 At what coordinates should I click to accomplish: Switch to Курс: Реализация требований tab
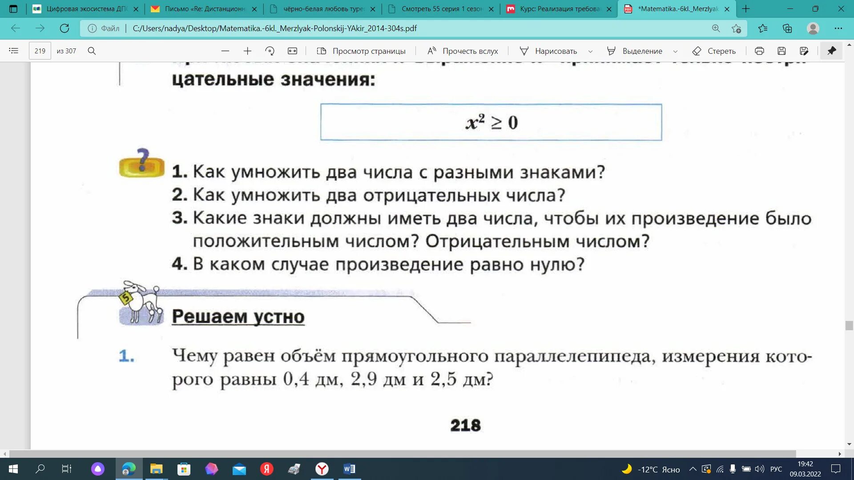pos(560,9)
